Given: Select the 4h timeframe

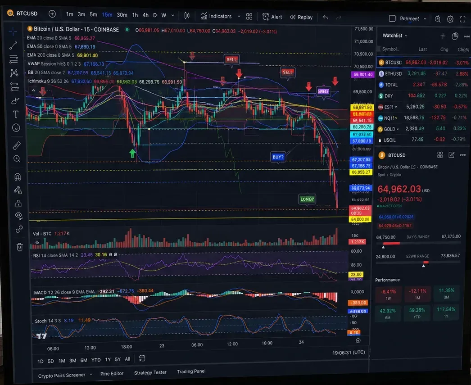Looking at the screenshot, I should point(145,15).
